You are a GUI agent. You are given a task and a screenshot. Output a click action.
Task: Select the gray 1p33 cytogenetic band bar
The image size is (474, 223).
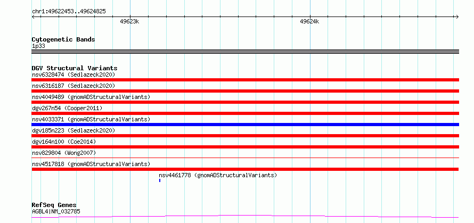click(x=245, y=52)
